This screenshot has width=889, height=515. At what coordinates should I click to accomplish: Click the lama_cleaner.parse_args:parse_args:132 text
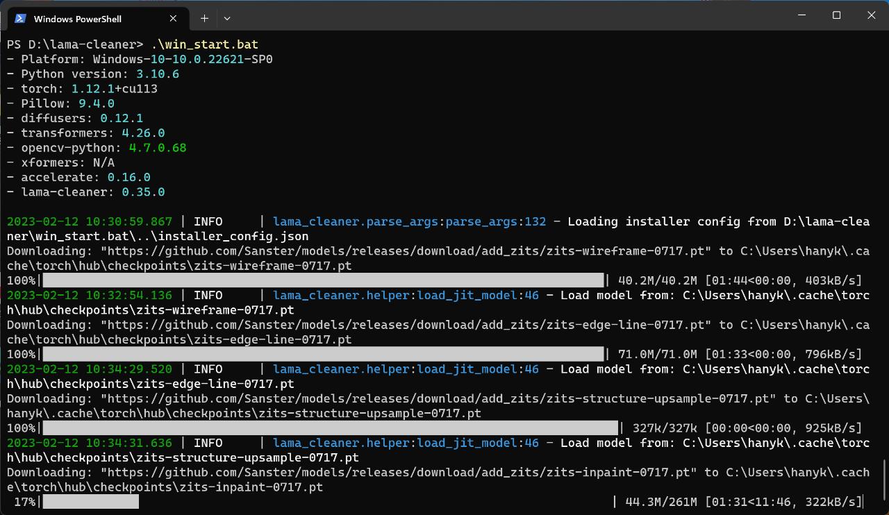(410, 221)
